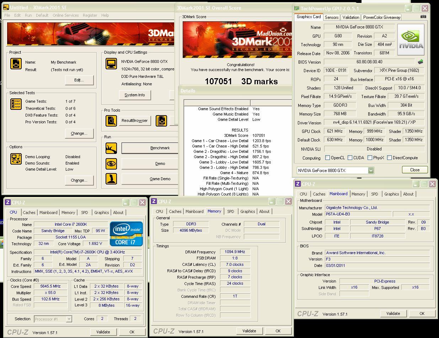
Task: Click the icon right of the ResultBrowser button
Action: (161, 121)
